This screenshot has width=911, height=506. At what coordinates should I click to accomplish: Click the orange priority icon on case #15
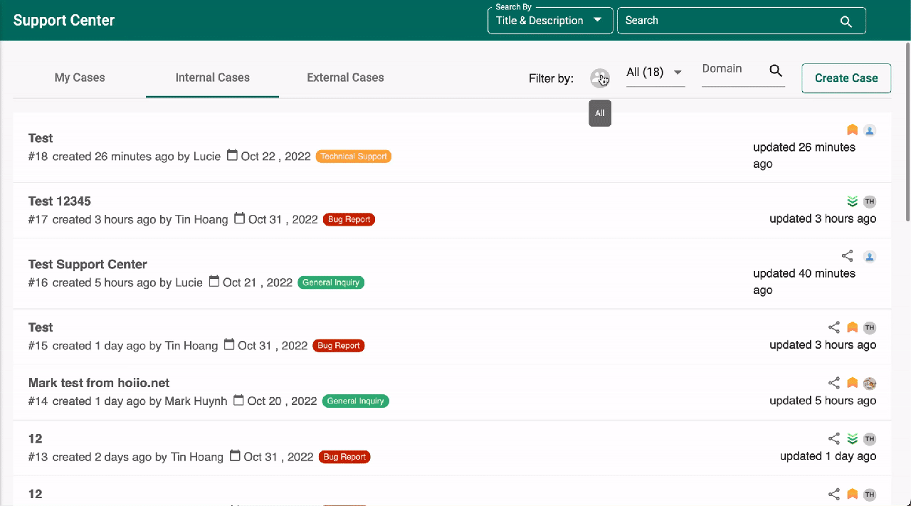[853, 327]
